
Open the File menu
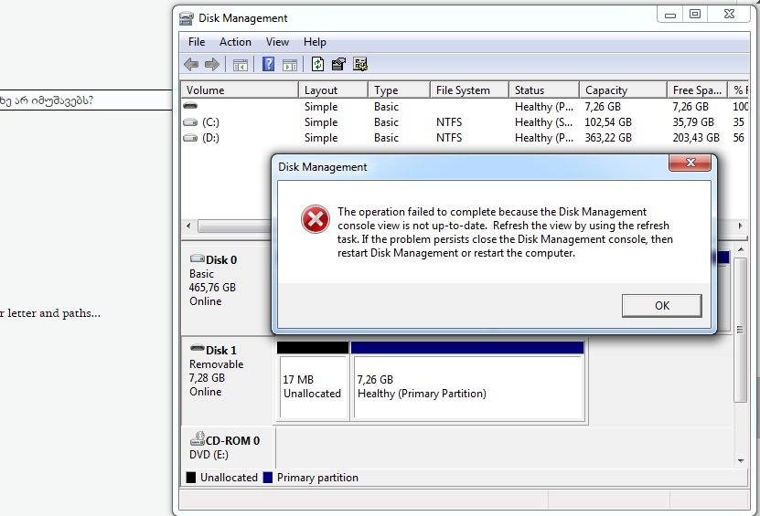coord(197,42)
